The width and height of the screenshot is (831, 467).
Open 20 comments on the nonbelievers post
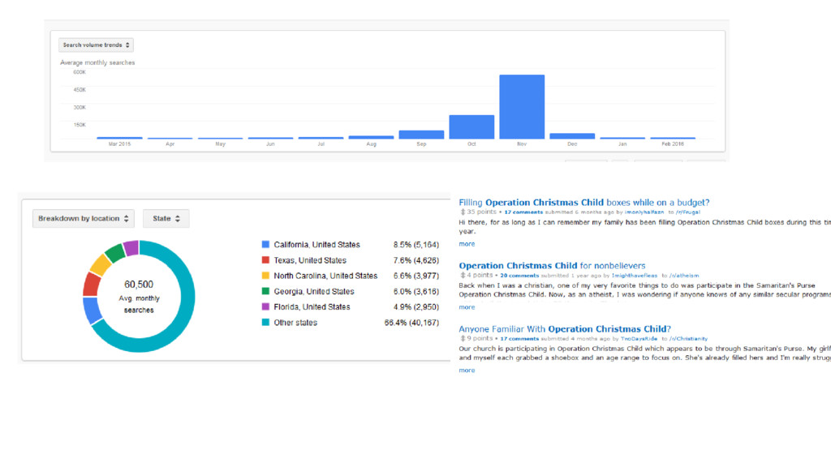[519, 276]
